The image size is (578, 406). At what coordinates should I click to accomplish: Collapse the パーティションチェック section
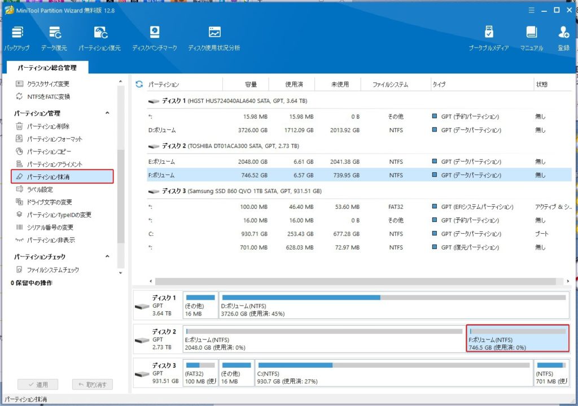(x=107, y=257)
